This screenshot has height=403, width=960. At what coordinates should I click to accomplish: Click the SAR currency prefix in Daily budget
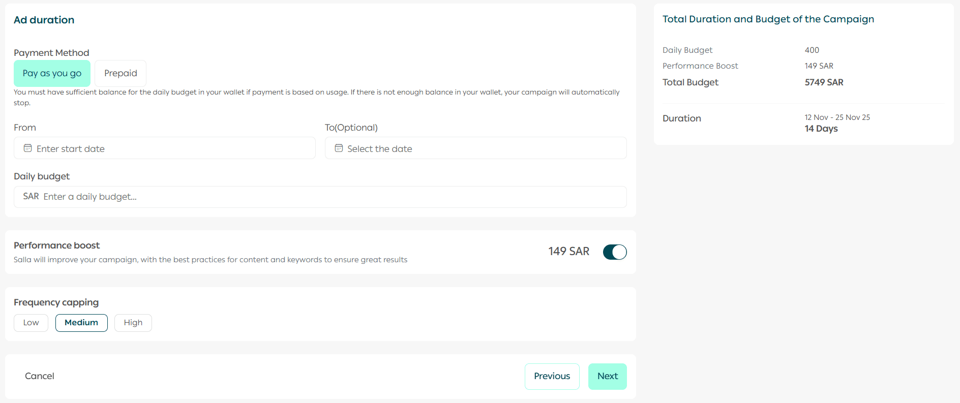(x=31, y=196)
